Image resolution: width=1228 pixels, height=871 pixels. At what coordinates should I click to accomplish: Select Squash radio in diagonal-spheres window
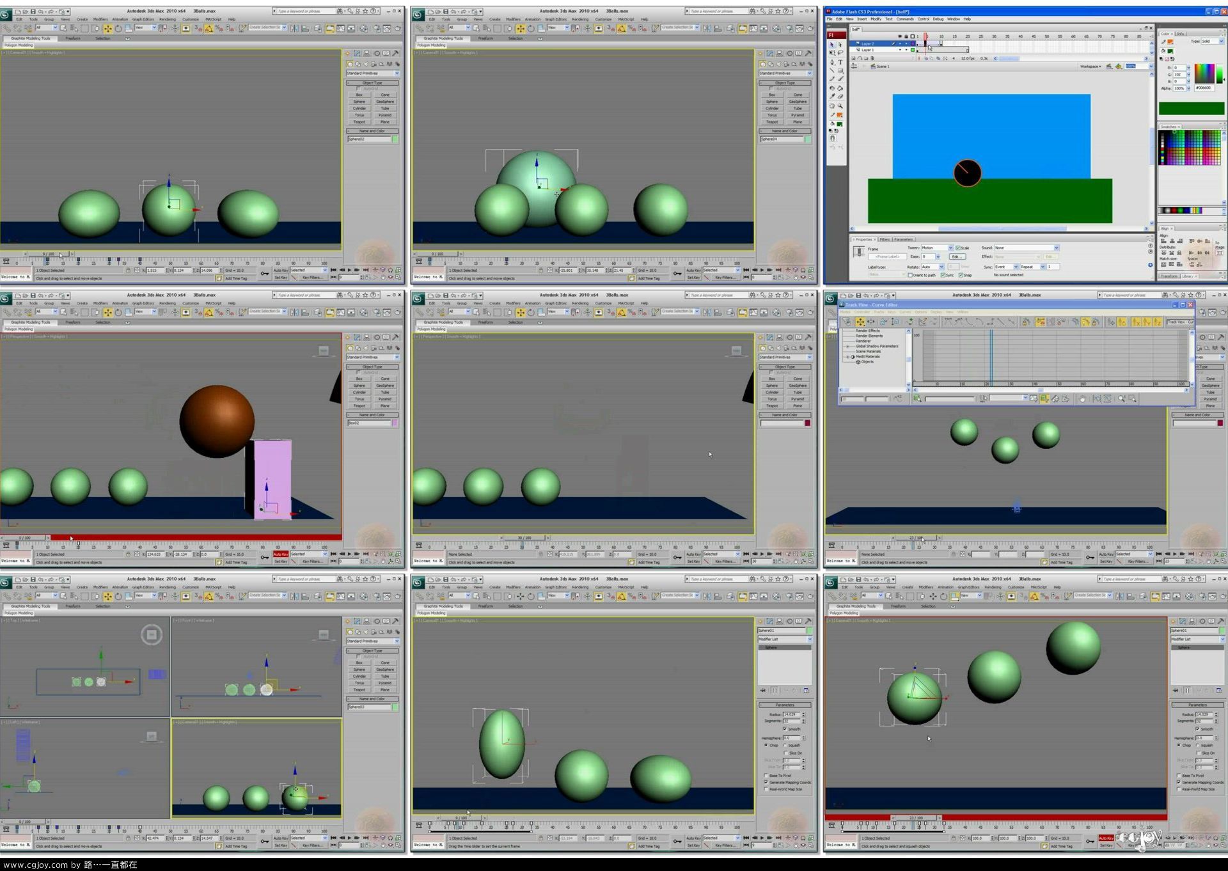click(1197, 745)
